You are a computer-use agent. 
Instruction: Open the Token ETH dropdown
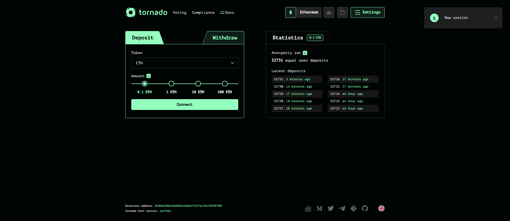pyautogui.click(x=185, y=63)
